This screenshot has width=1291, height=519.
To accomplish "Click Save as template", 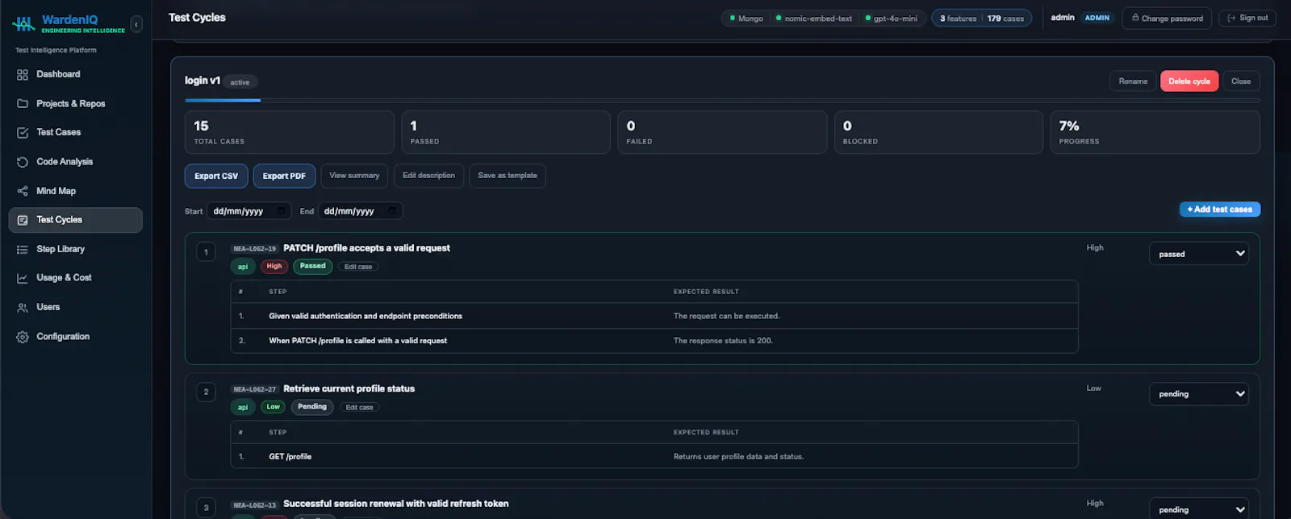I will 508,176.
